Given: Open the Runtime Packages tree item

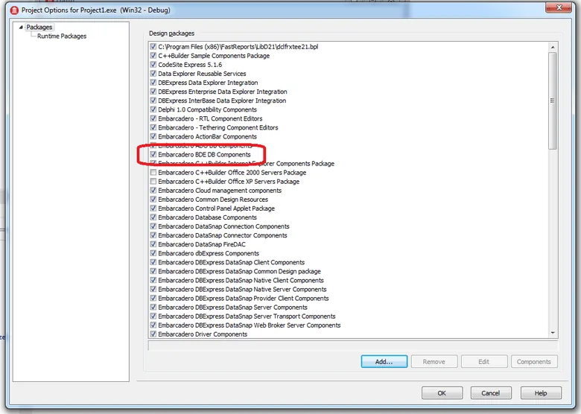Looking at the screenshot, I should coord(62,36).
